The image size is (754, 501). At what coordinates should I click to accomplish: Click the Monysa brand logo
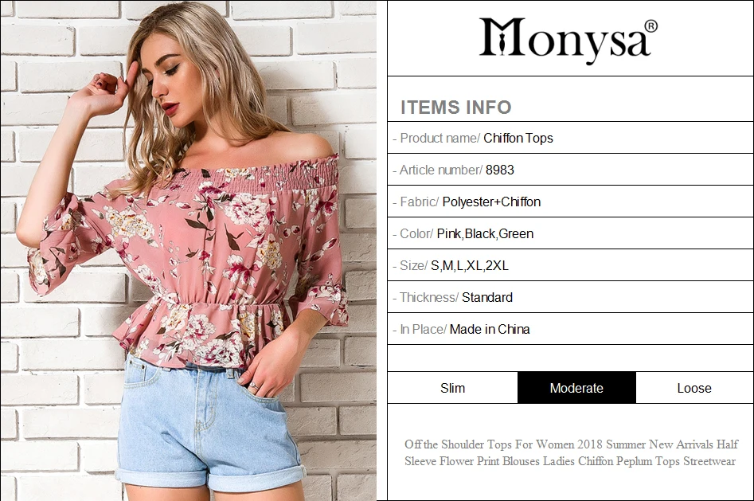click(x=568, y=38)
